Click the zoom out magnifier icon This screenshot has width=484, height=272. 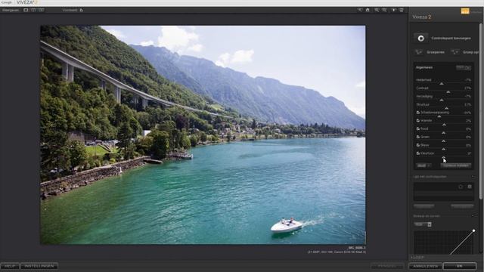point(384,10)
